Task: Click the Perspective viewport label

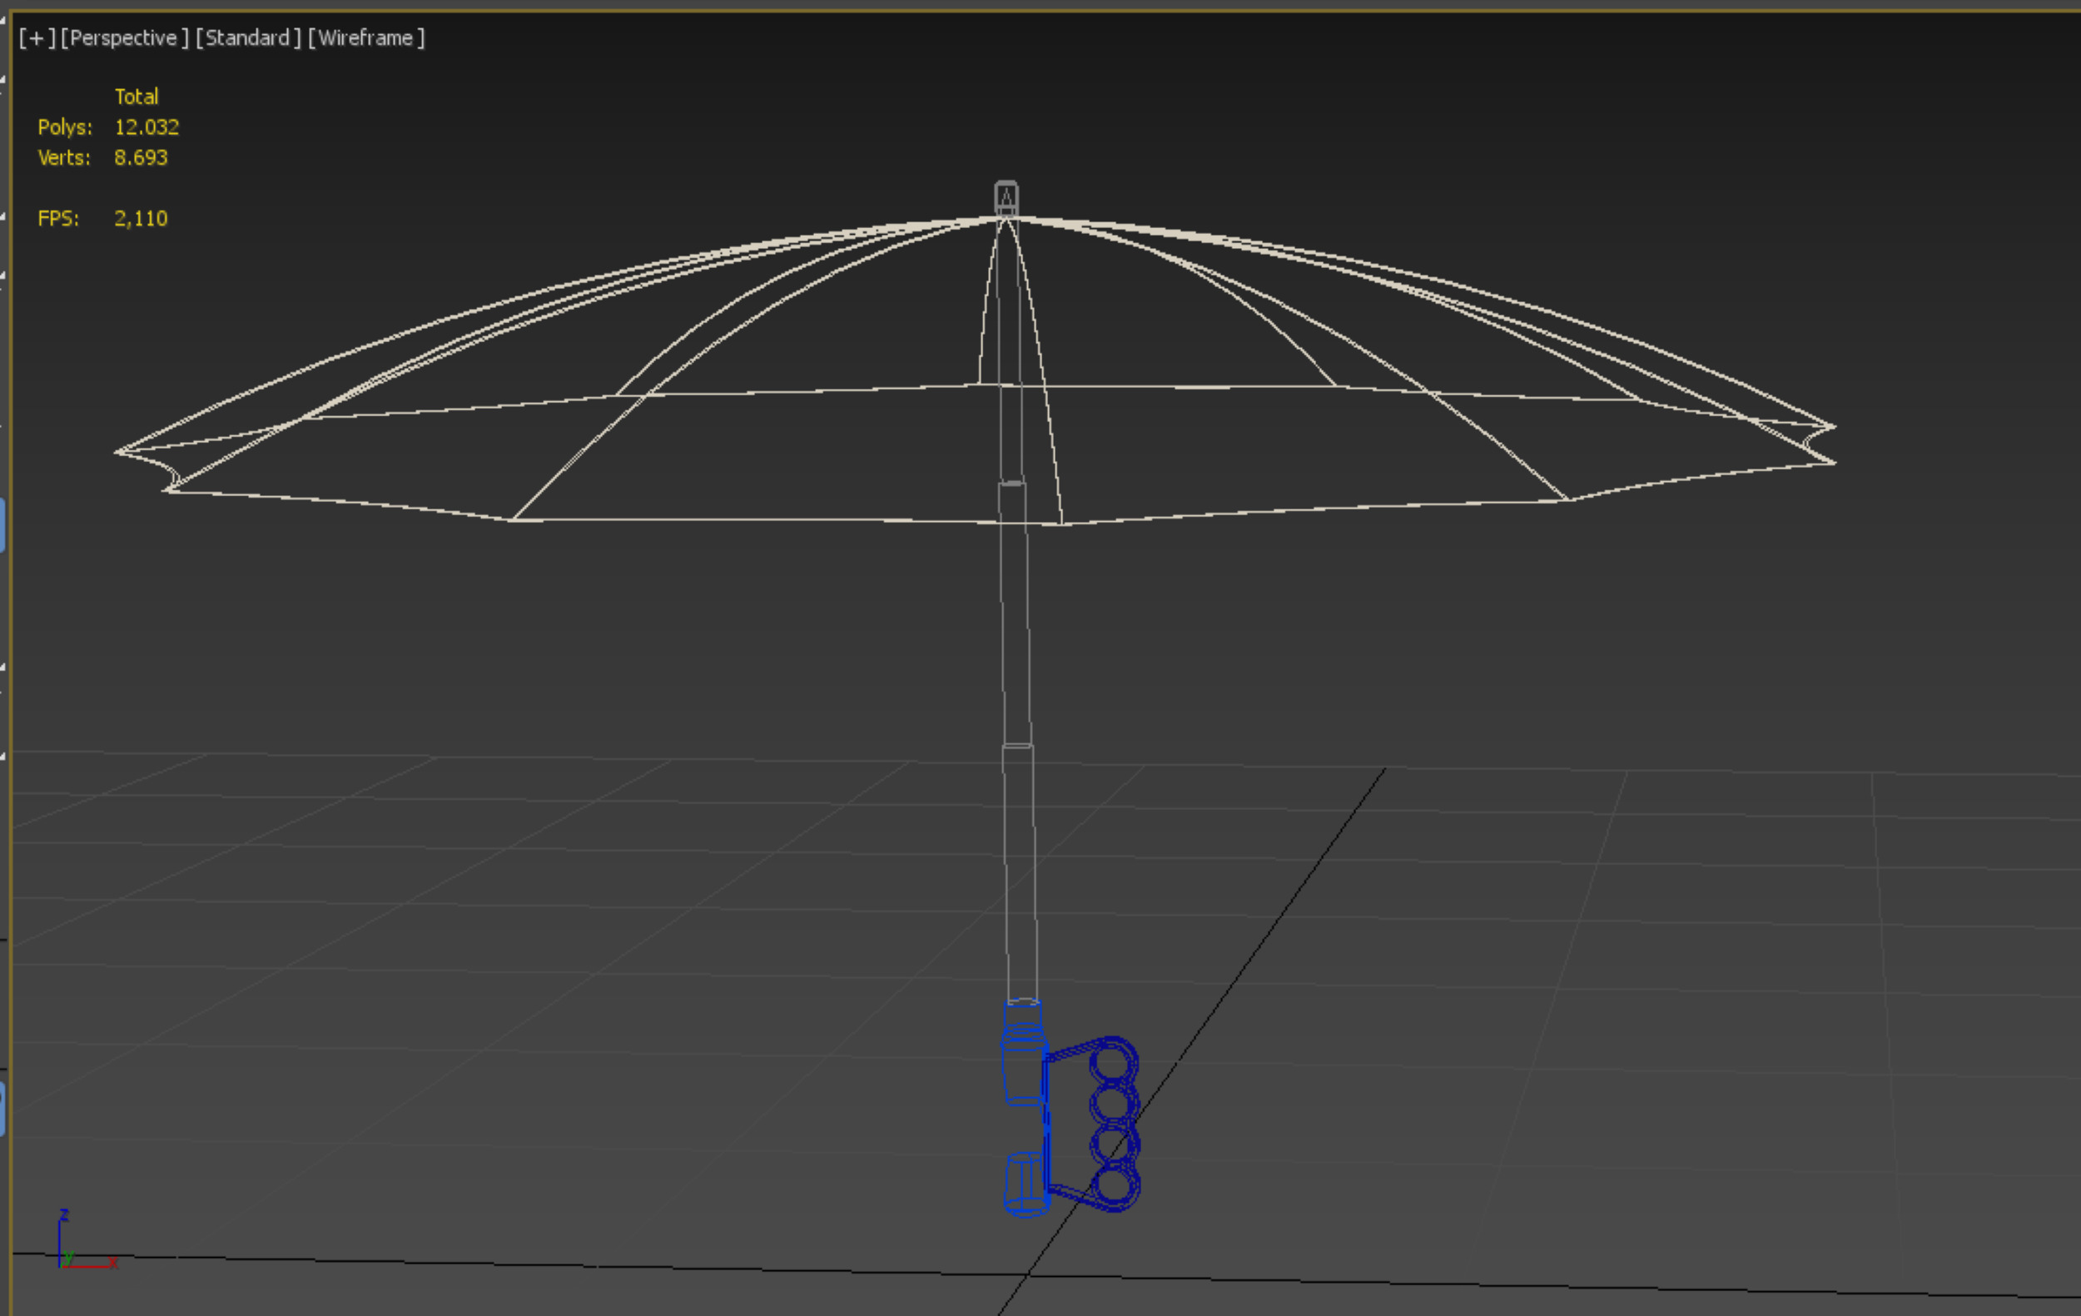Action: 123,38
